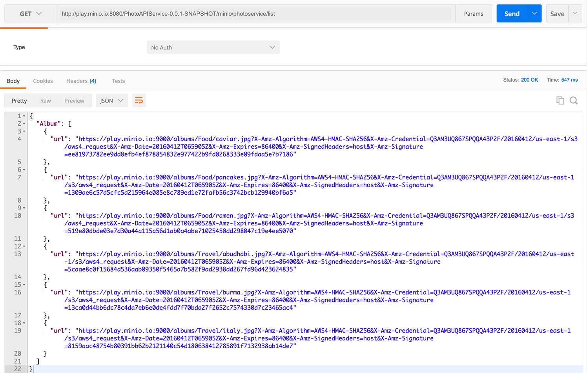Open search in response with magnifier icon
Viewport: 587px width, 373px height.
coord(573,101)
